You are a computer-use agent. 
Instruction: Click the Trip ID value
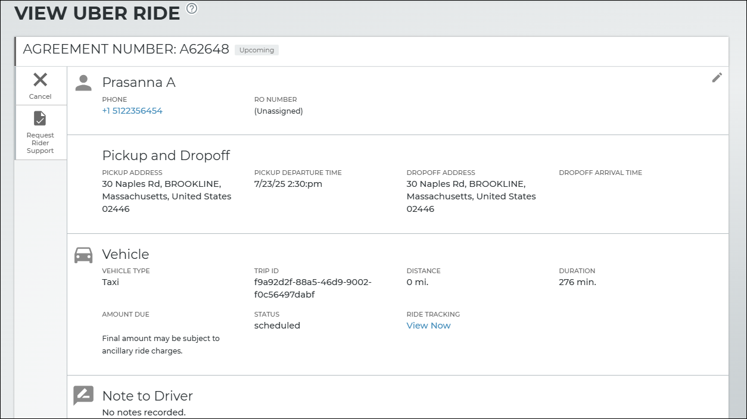(x=312, y=288)
